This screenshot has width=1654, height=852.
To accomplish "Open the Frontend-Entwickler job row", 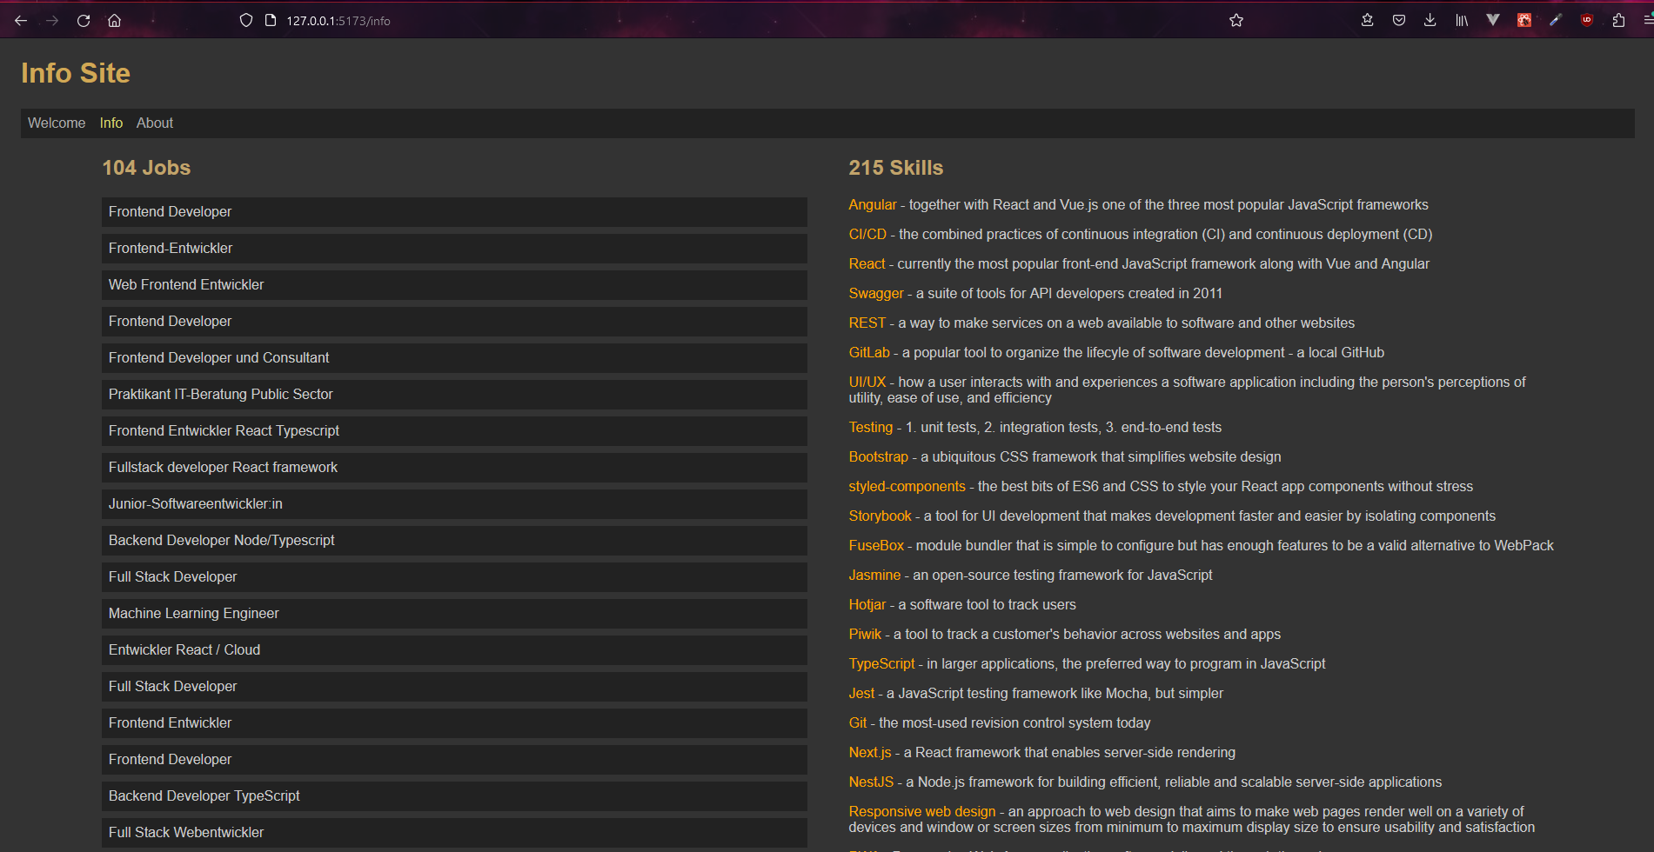I will pyautogui.click(x=454, y=249).
